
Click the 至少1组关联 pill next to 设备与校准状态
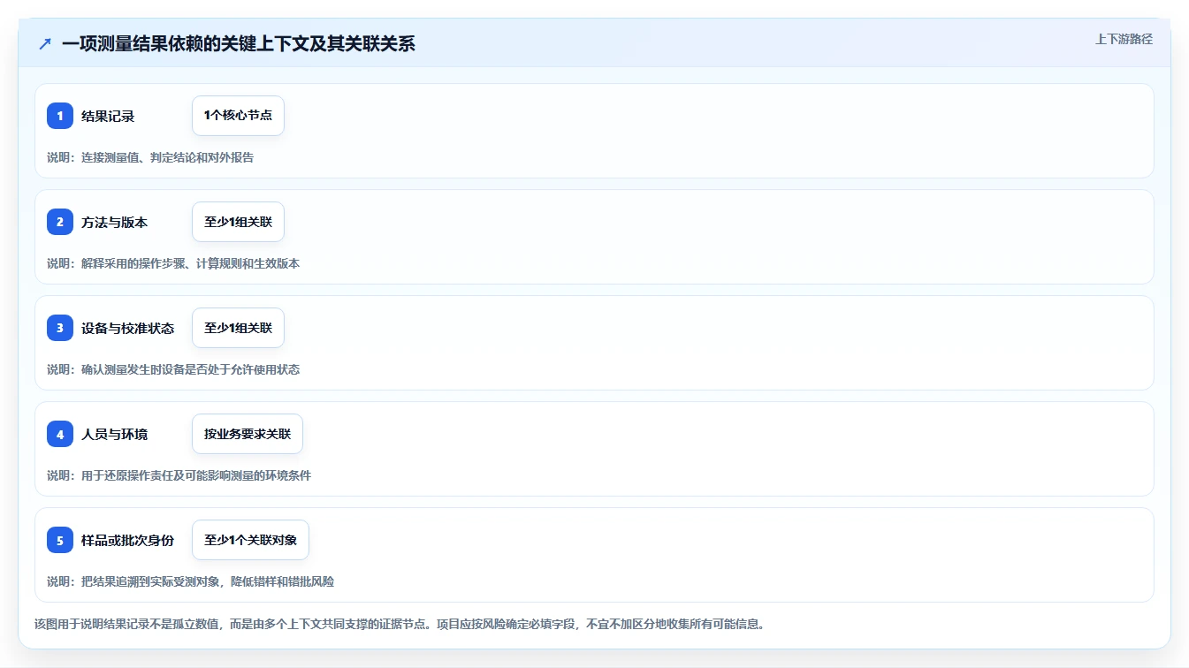click(238, 328)
